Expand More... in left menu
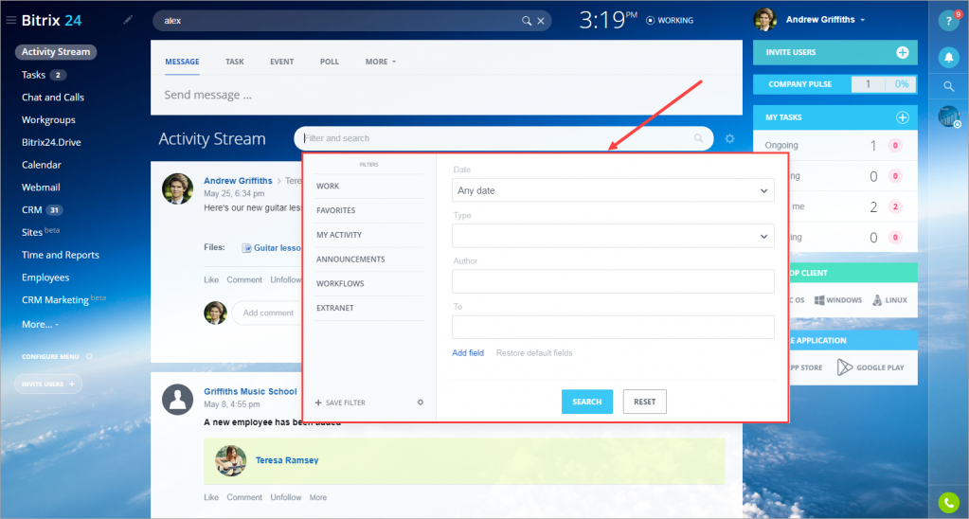969x519 pixels. click(x=40, y=324)
